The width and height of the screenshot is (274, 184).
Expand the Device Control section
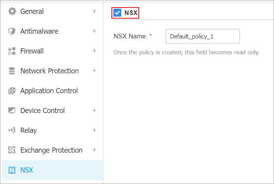click(94, 111)
